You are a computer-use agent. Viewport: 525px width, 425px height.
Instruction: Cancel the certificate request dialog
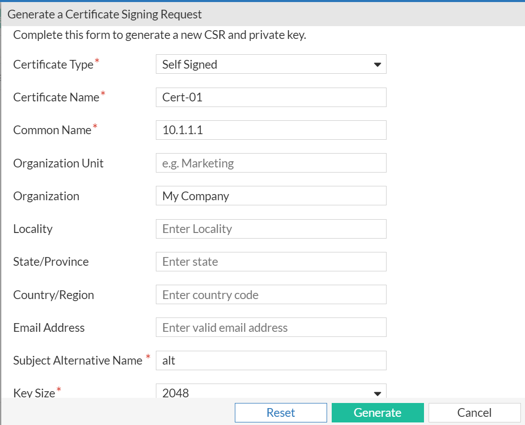click(x=474, y=413)
